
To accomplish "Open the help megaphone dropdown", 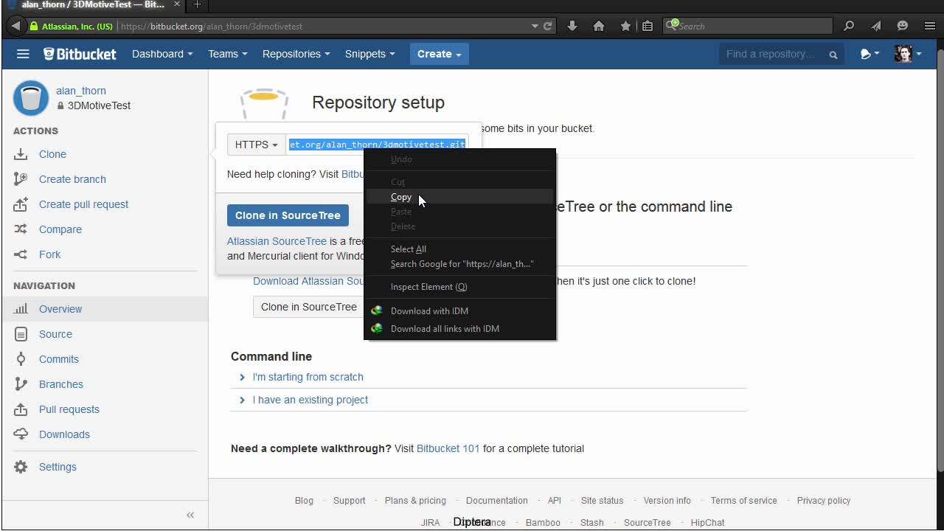I will pos(870,54).
